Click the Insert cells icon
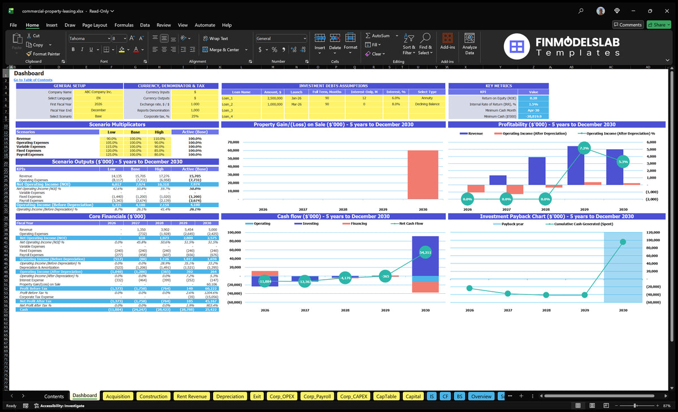This screenshot has height=412, width=678. click(x=320, y=38)
